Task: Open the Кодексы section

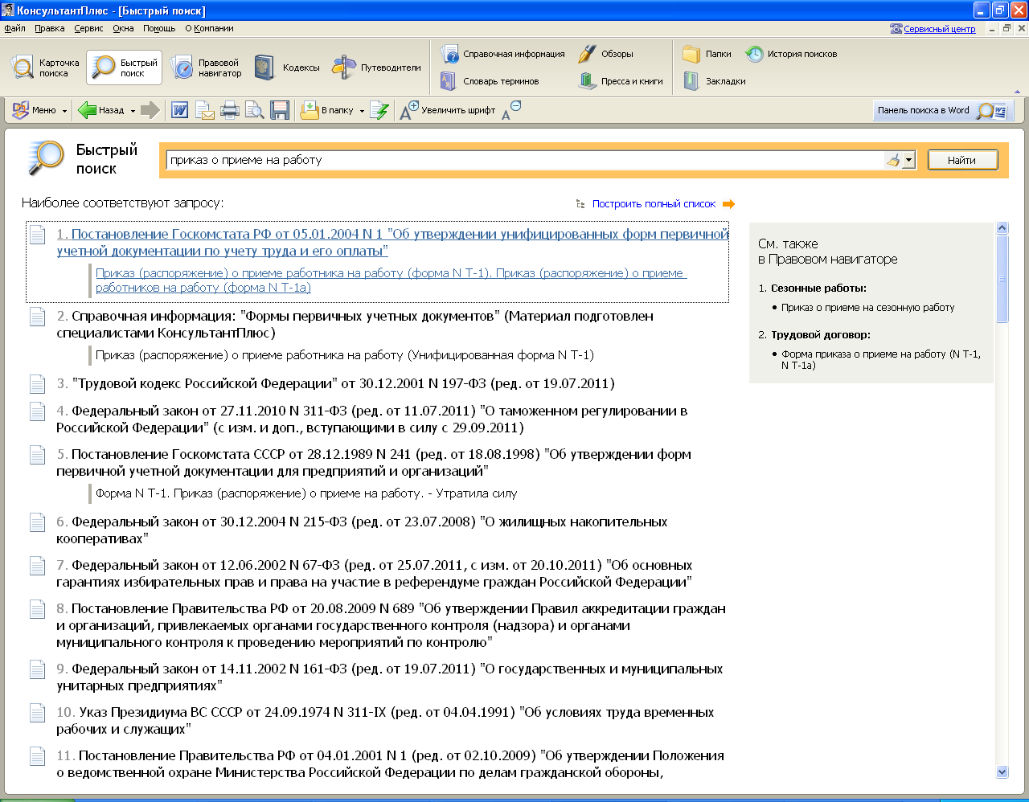Action: (x=287, y=68)
